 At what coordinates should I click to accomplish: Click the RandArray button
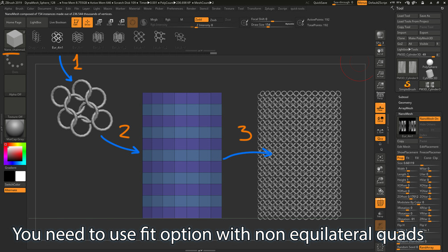coord(429,248)
